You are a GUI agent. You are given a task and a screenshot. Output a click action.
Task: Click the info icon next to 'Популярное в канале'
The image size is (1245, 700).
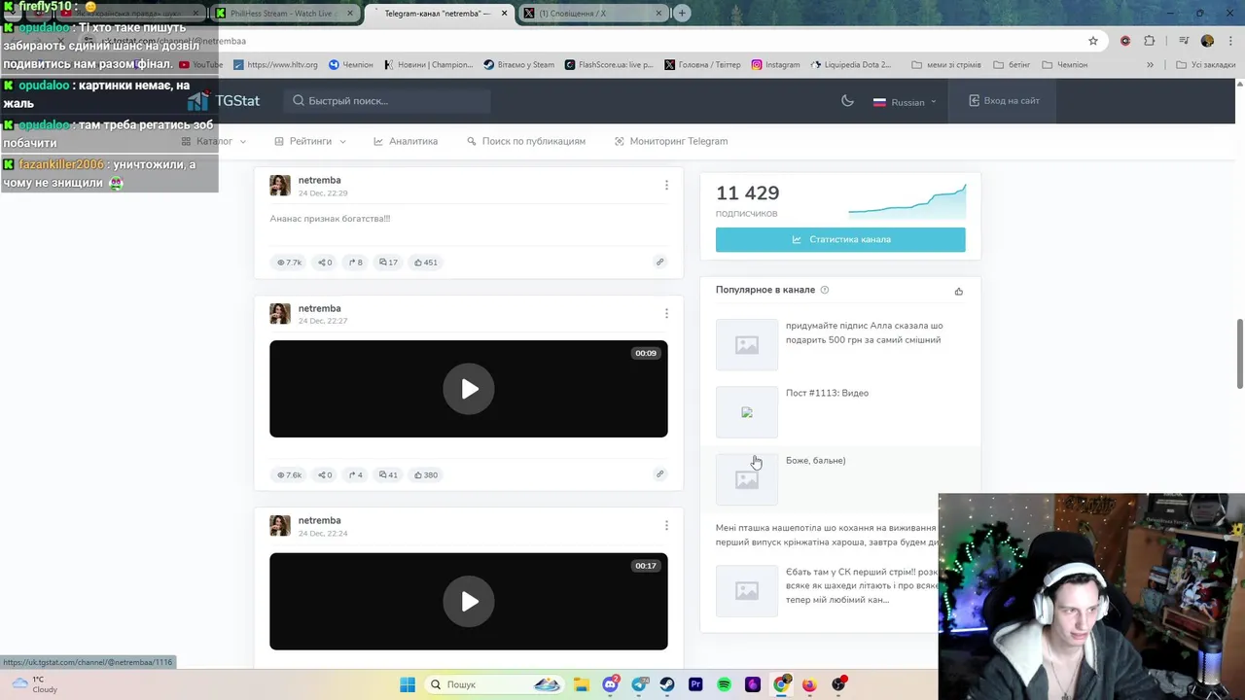tap(825, 290)
